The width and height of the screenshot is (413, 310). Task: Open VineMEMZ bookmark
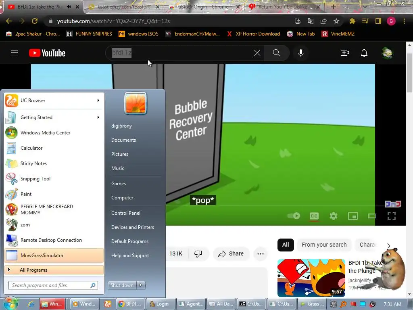pos(338,34)
